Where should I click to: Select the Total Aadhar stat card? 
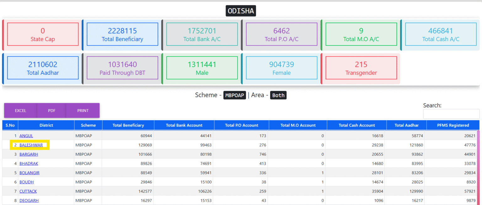(43, 68)
